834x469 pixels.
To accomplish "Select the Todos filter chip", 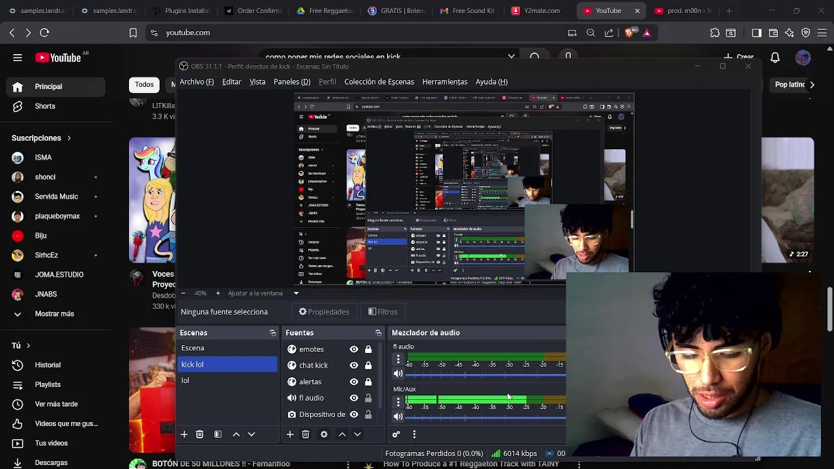I will (144, 85).
